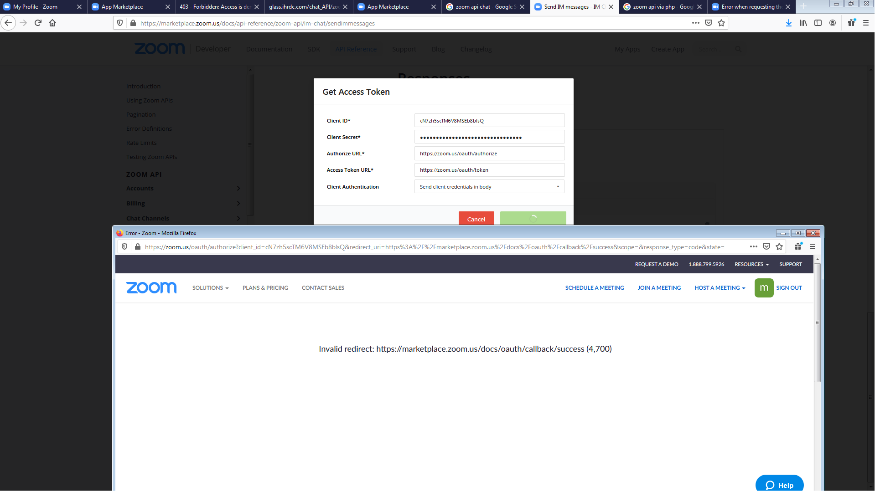Close the 403 Forbidden tab
Viewport: 875px width, 492px height.
[257, 7]
